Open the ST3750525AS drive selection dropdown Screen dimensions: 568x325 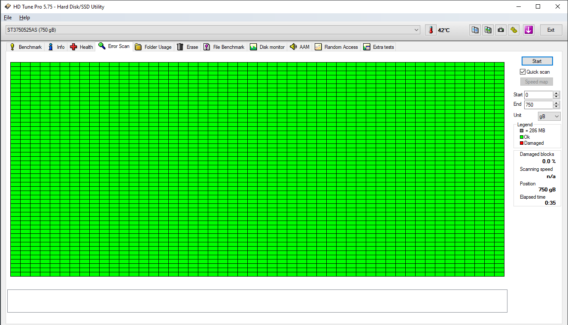coord(213,30)
